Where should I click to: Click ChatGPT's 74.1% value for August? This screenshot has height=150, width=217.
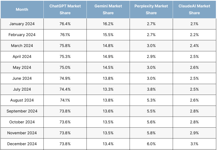pos(65,100)
